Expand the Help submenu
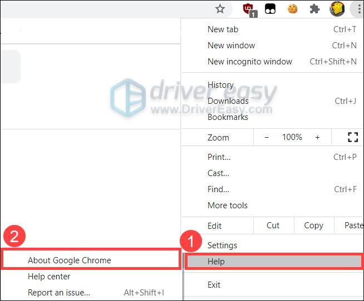This screenshot has height=301, width=364. click(273, 262)
